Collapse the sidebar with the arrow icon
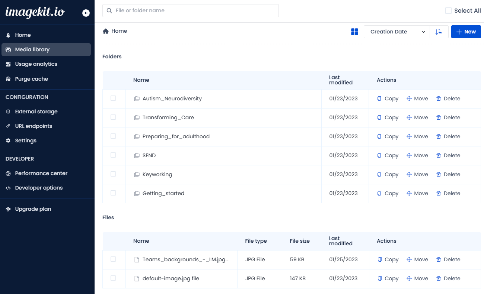The width and height of the screenshot is (484, 294). pos(86,13)
